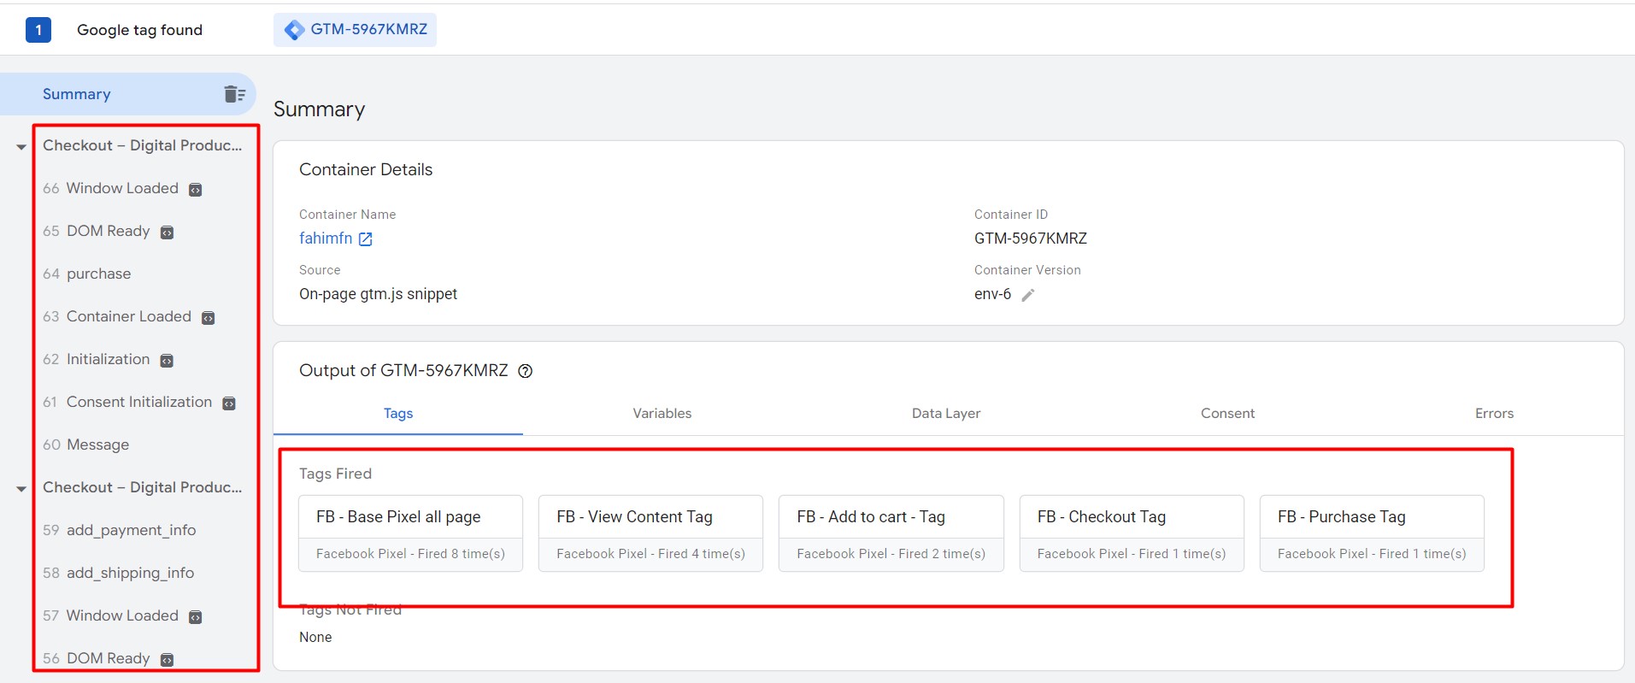Click the On-page gtm.js snippet source text
Screen dimensions: 1635x683
[x=378, y=294]
